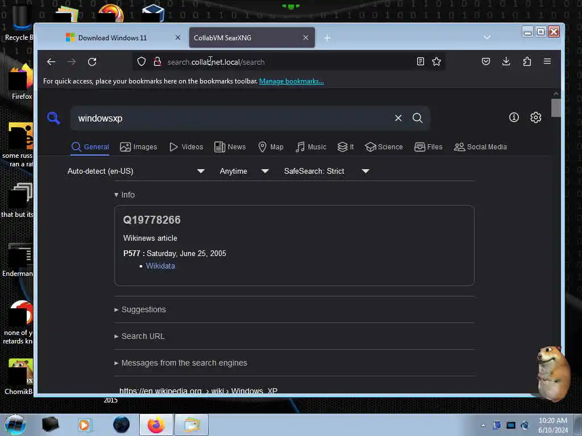This screenshot has width=582, height=436.
Task: Open the Windows Start orb
Action: 15,425
